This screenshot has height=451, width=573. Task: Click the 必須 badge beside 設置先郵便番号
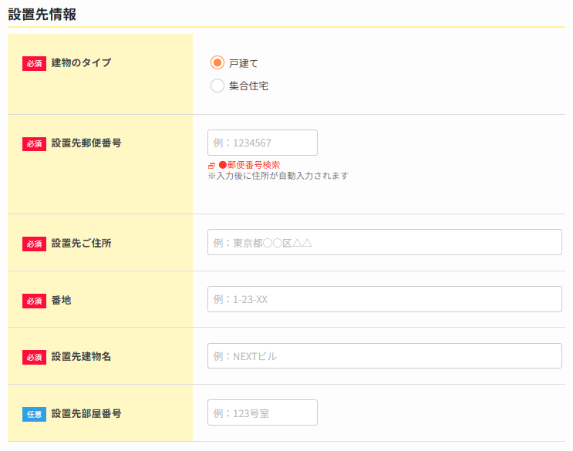click(x=35, y=143)
